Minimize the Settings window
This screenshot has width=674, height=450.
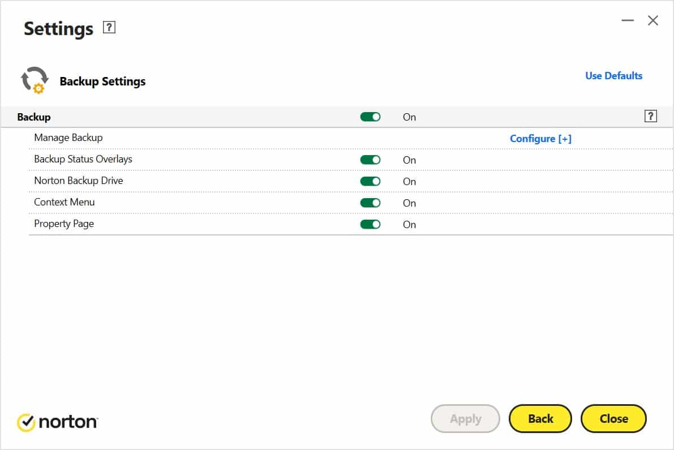(x=628, y=20)
